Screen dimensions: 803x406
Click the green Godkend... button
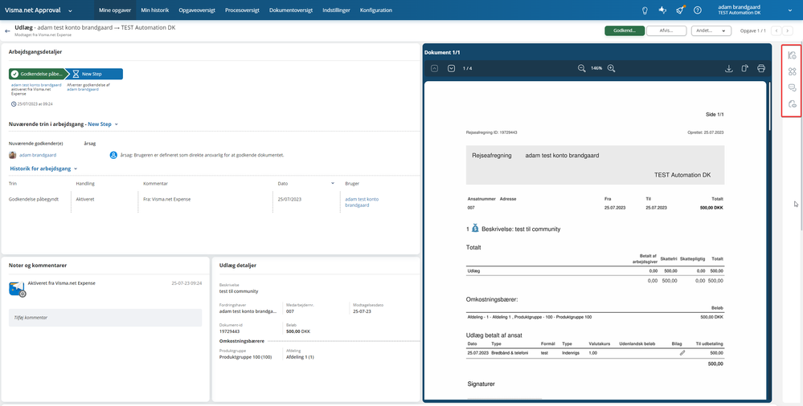pos(625,30)
